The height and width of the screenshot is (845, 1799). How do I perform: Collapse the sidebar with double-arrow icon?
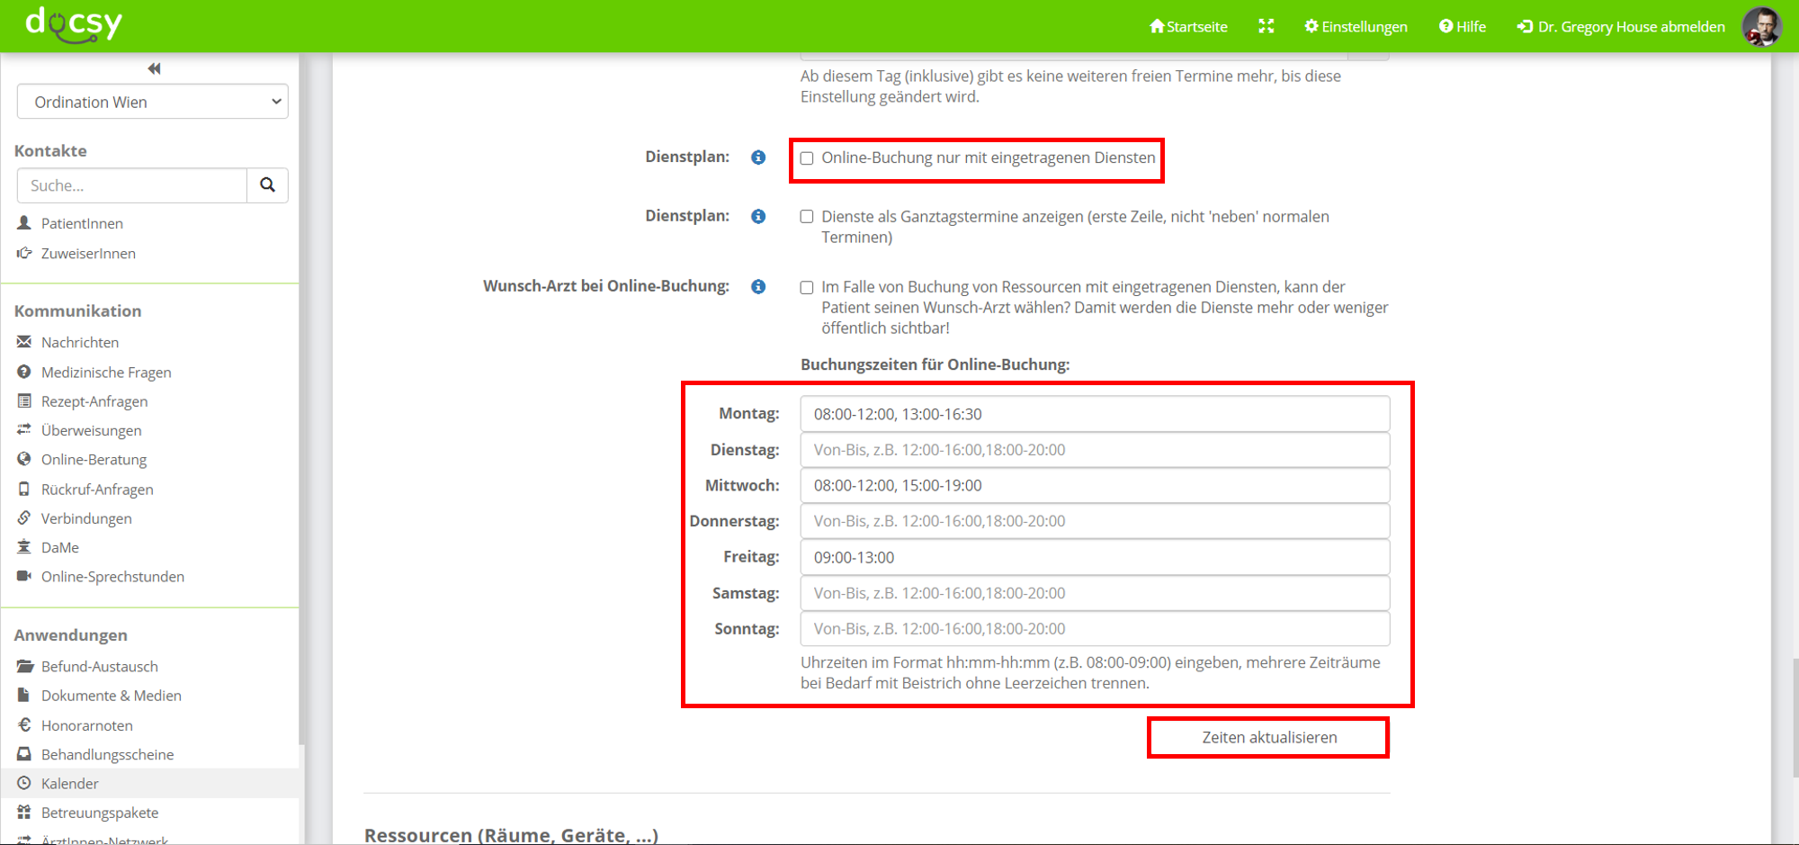[x=154, y=68]
